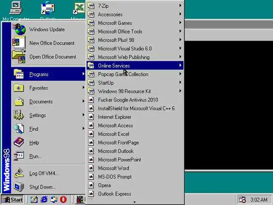Click the Windows Update text label
The width and height of the screenshot is (273, 205).
pyautogui.click(x=47, y=29)
